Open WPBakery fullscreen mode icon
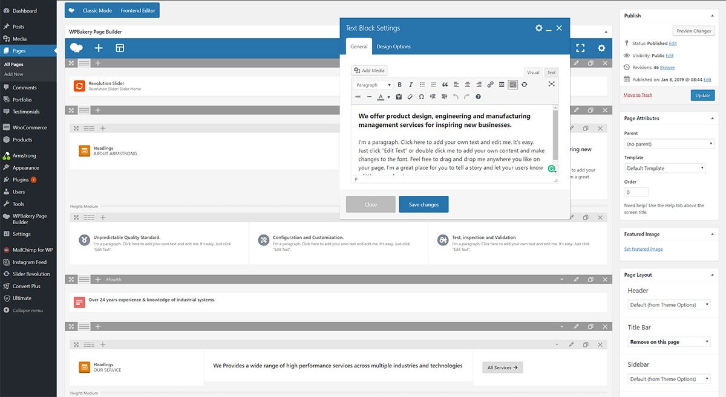The image size is (726, 397). pyautogui.click(x=580, y=48)
